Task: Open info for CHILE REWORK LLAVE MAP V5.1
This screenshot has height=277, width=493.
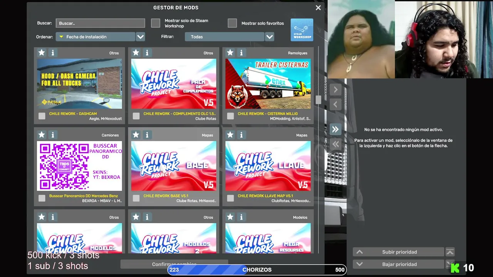Action: (x=241, y=135)
